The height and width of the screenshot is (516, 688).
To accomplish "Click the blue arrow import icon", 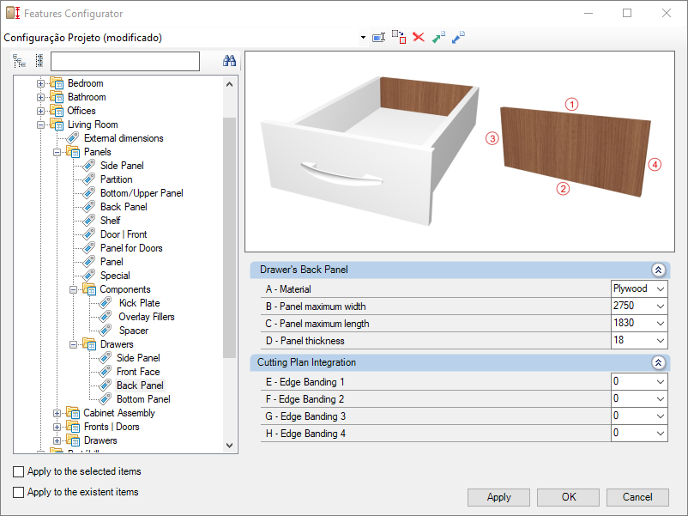I will click(458, 37).
